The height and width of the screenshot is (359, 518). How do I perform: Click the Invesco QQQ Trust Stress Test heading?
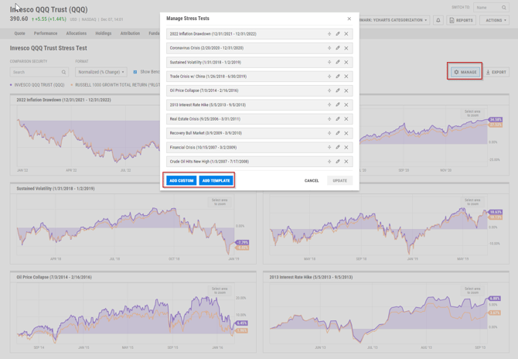48,48
